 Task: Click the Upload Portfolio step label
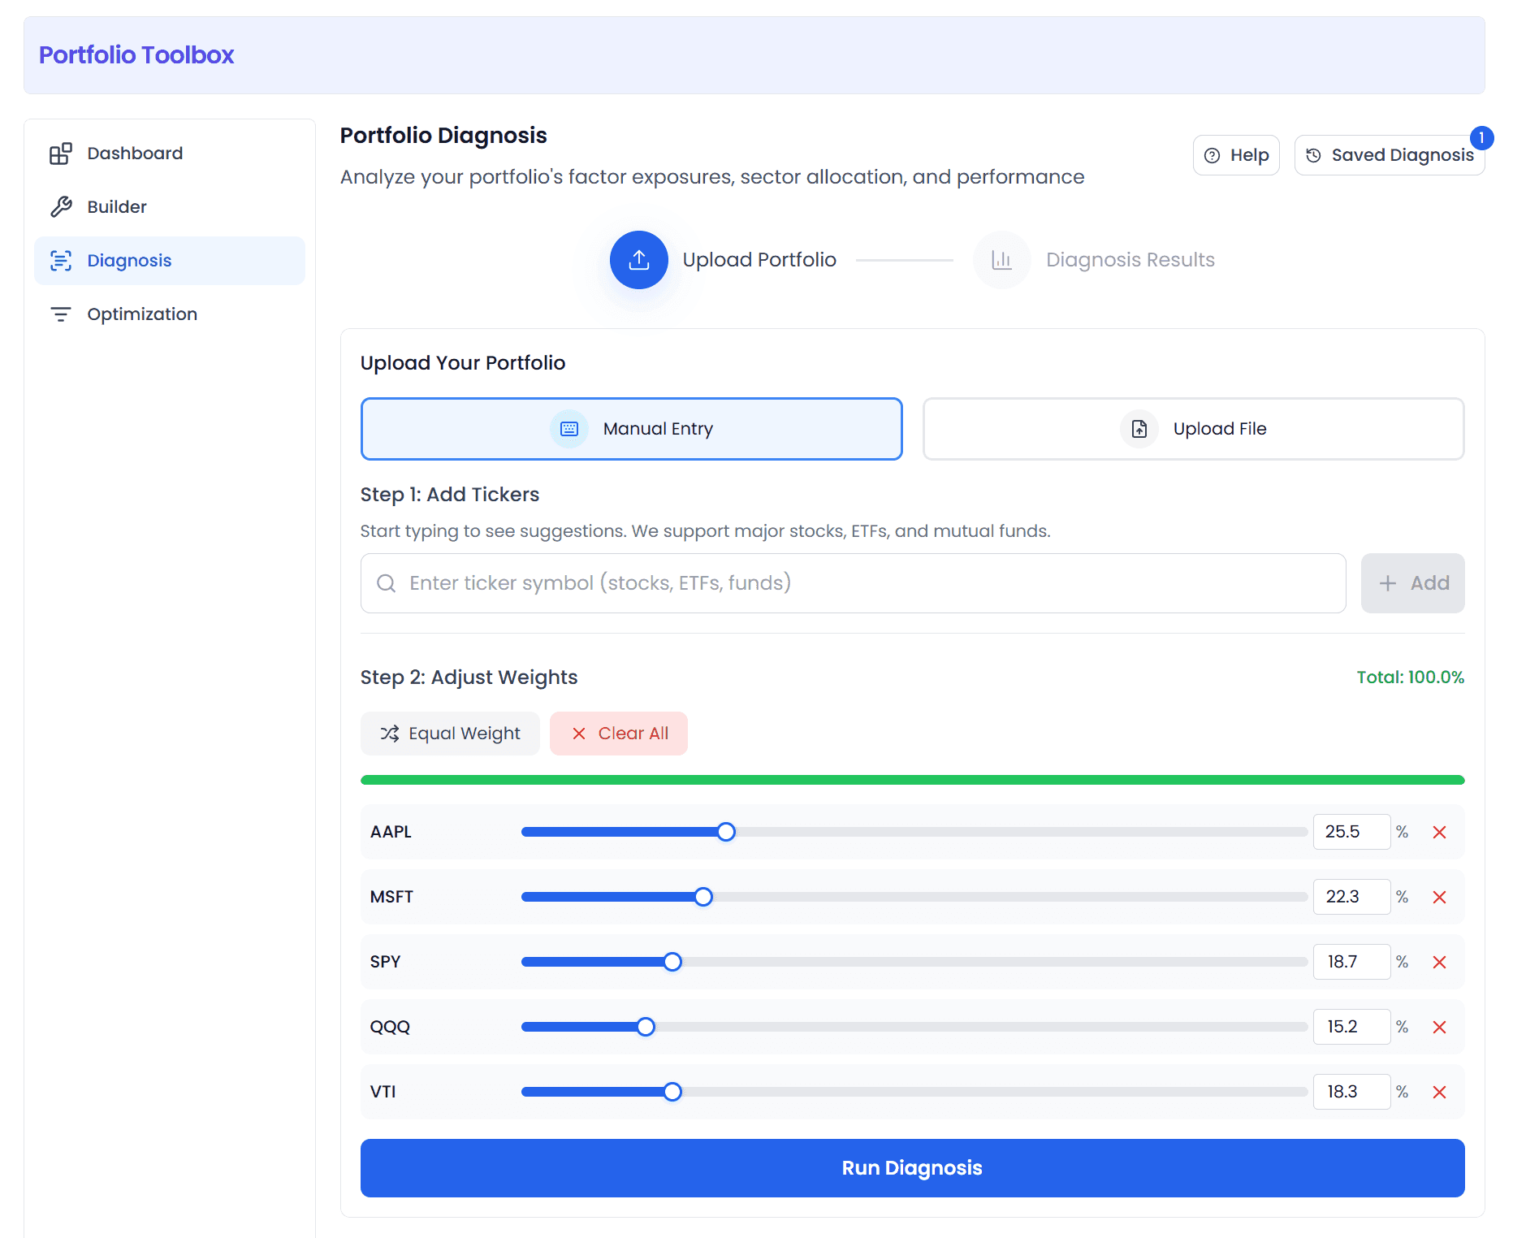pyautogui.click(x=759, y=260)
